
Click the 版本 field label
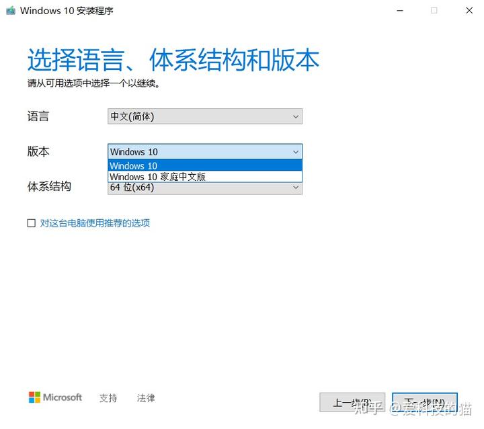click(x=38, y=152)
